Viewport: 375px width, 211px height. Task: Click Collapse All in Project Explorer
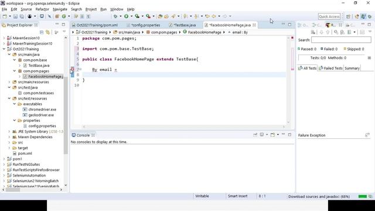pyautogui.click(x=42, y=32)
